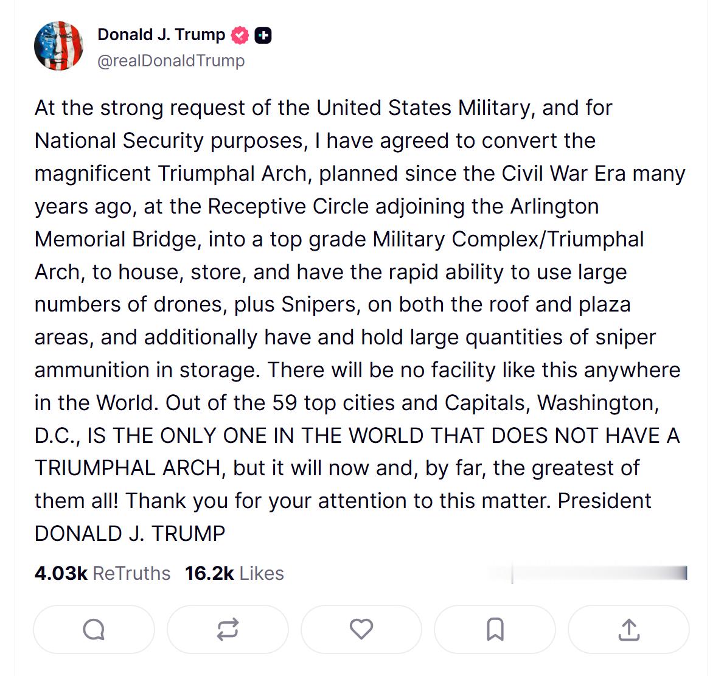
Task: Click the 'TRIUMPHAL ARCH, but it will' line
Action: click(337, 469)
